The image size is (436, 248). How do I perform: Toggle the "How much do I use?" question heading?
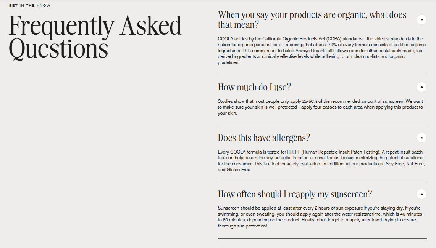tap(254, 87)
